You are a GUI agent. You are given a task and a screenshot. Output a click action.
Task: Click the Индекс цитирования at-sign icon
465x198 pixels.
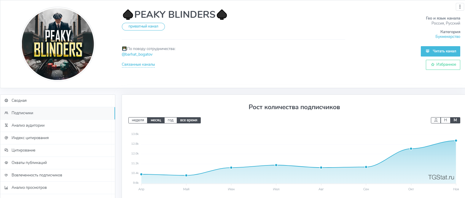(x=6, y=138)
